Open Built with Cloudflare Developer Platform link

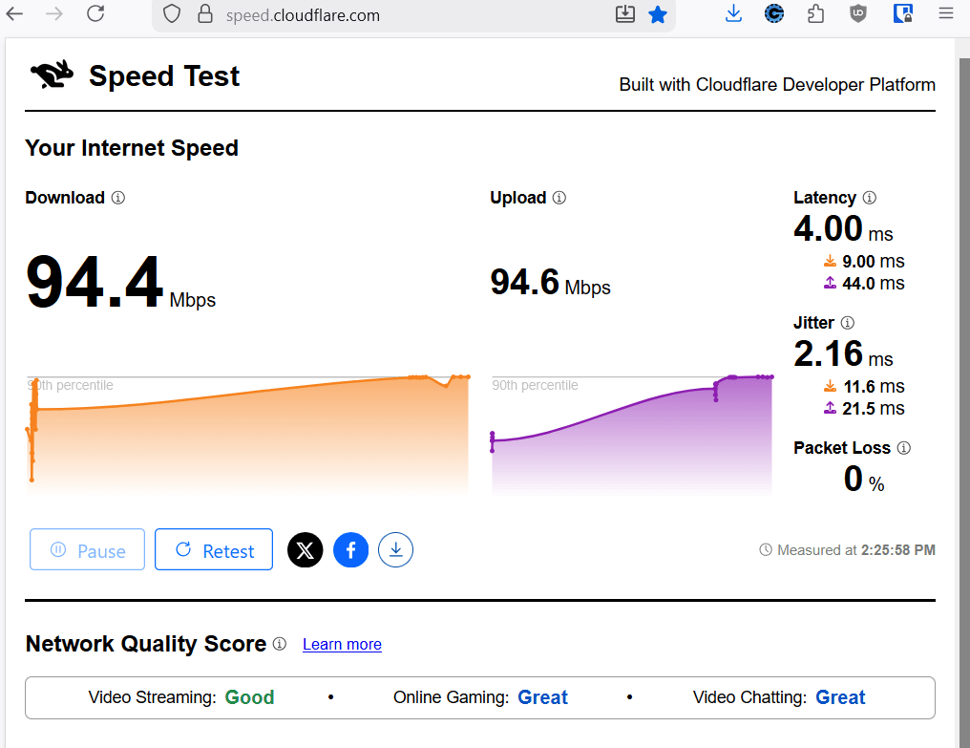(x=777, y=84)
